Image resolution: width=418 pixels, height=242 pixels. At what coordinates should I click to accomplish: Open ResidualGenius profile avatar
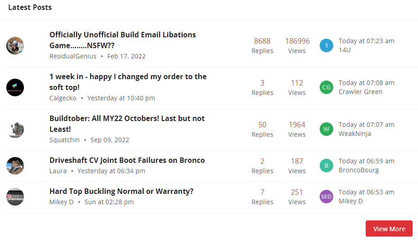15,46
